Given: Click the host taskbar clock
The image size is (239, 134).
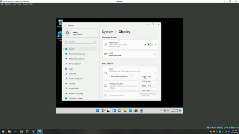Looking at the screenshot, I should 234,131.
